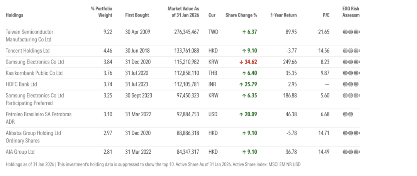Viewport: 417px width, 176px height.
Task: Sort by % Portfolio Weight column
Action: point(102,12)
